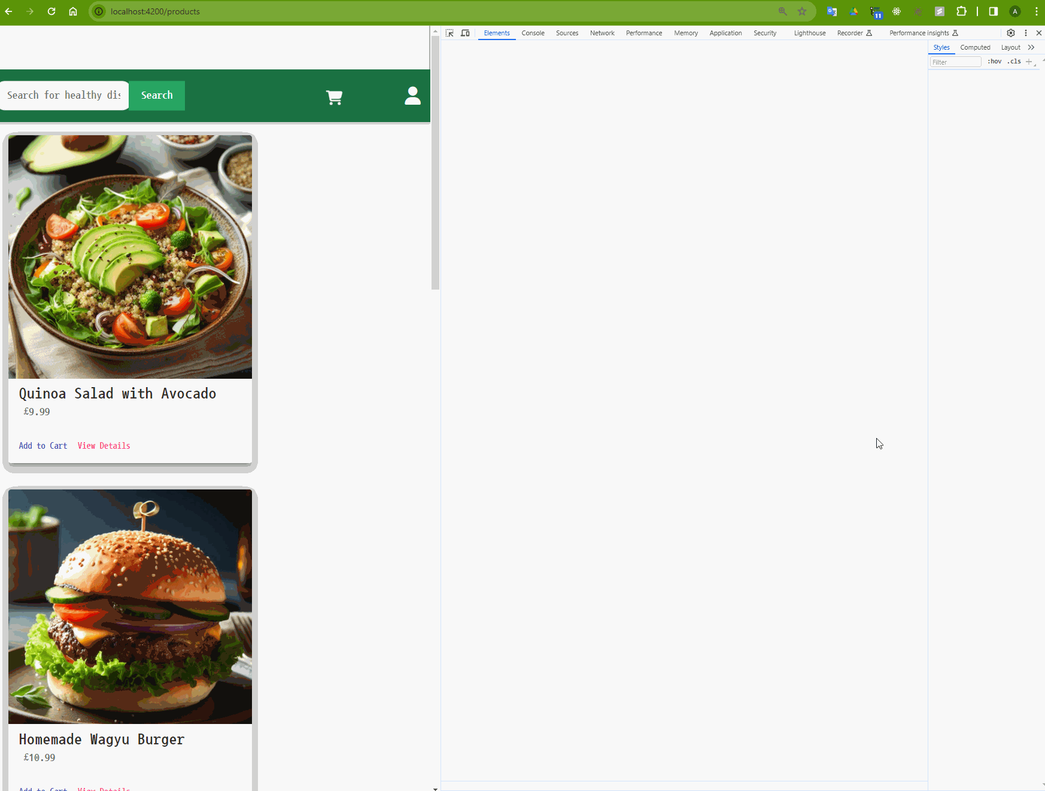1045x791 pixels.
Task: Click the green Search button
Action: pos(157,96)
